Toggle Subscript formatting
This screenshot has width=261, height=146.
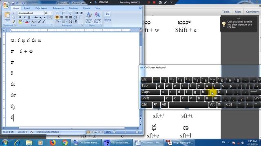(x=40, y=17)
